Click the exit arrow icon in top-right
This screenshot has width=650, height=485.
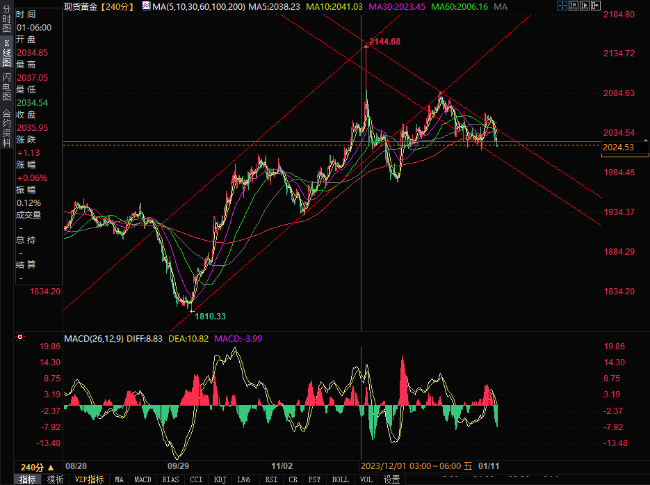click(596, 6)
